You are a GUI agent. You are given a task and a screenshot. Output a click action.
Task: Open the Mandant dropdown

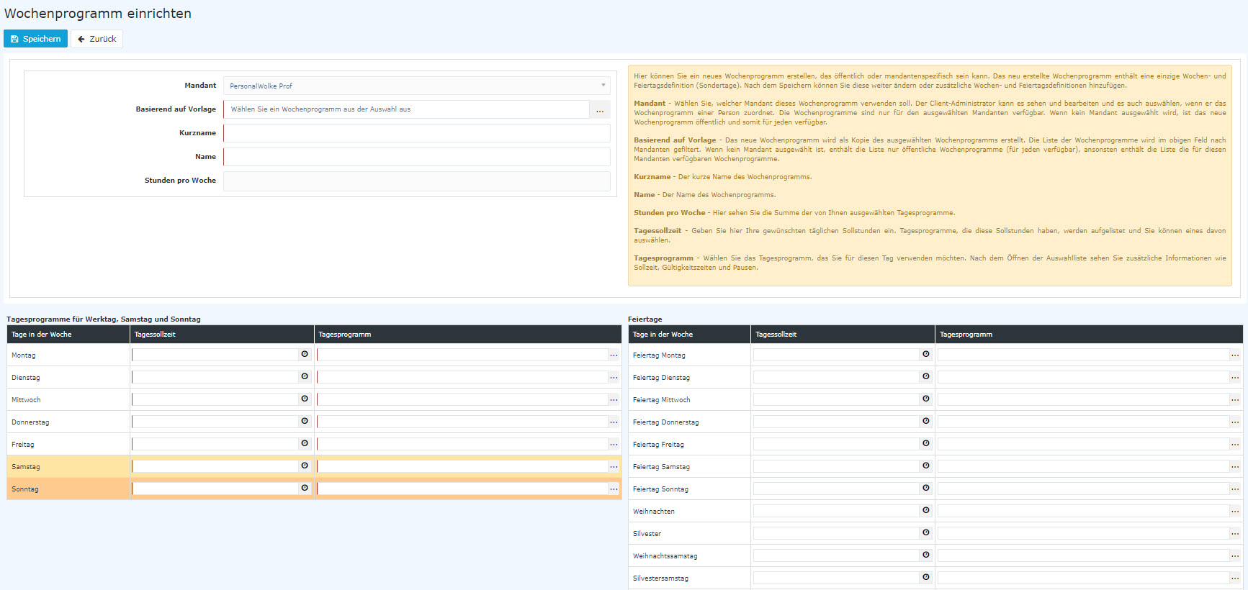tap(417, 86)
